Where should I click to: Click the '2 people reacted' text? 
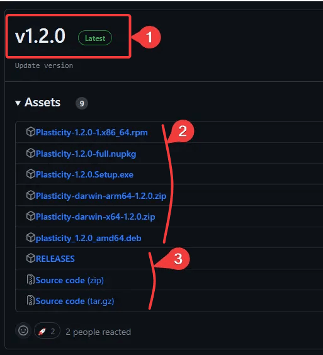98,332
